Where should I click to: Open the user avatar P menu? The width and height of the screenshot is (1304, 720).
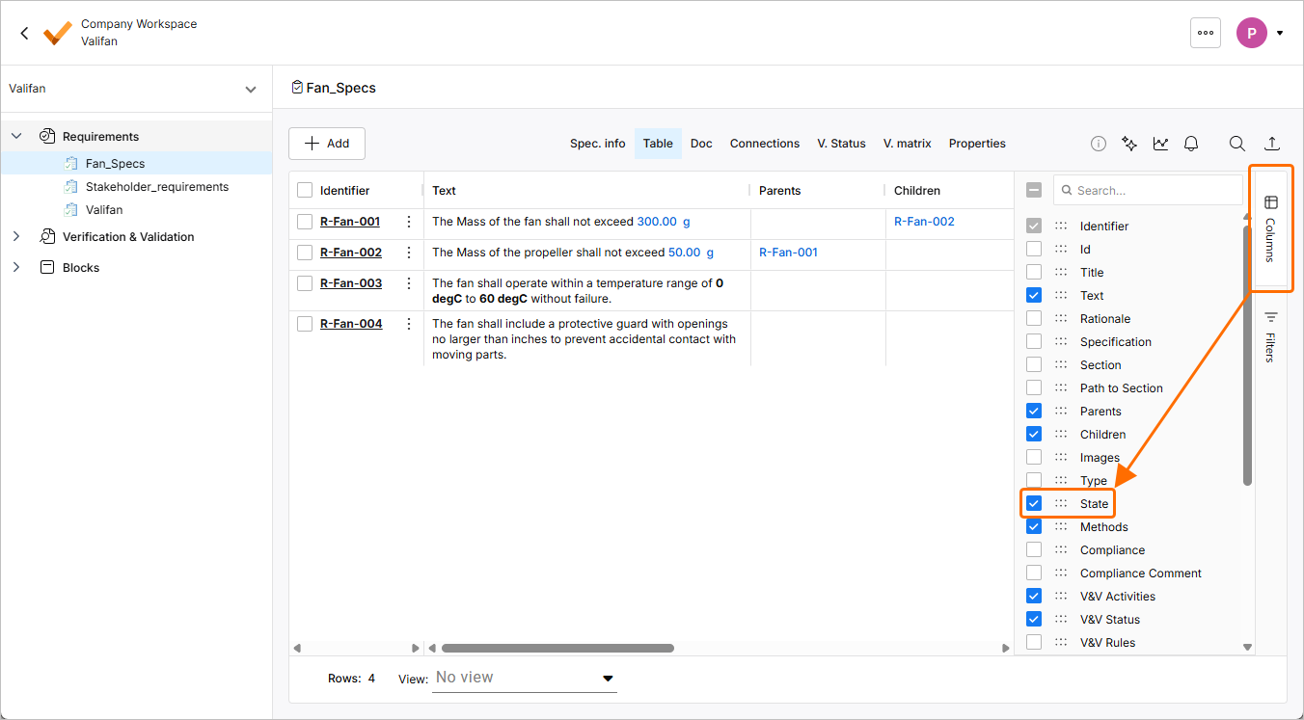point(1252,33)
